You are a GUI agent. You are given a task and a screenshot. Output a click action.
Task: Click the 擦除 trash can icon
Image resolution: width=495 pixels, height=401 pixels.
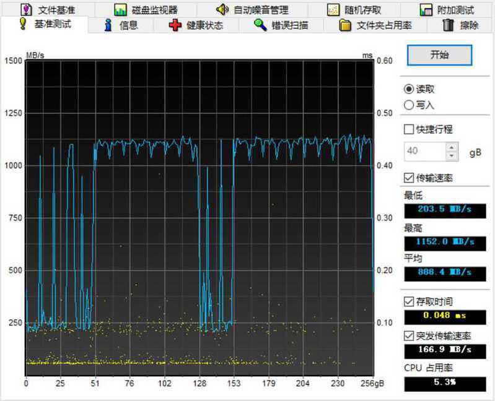(449, 25)
